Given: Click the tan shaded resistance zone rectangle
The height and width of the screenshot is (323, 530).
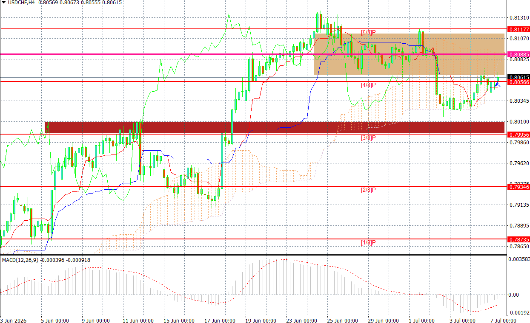Looking at the screenshot, I should click(409, 54).
